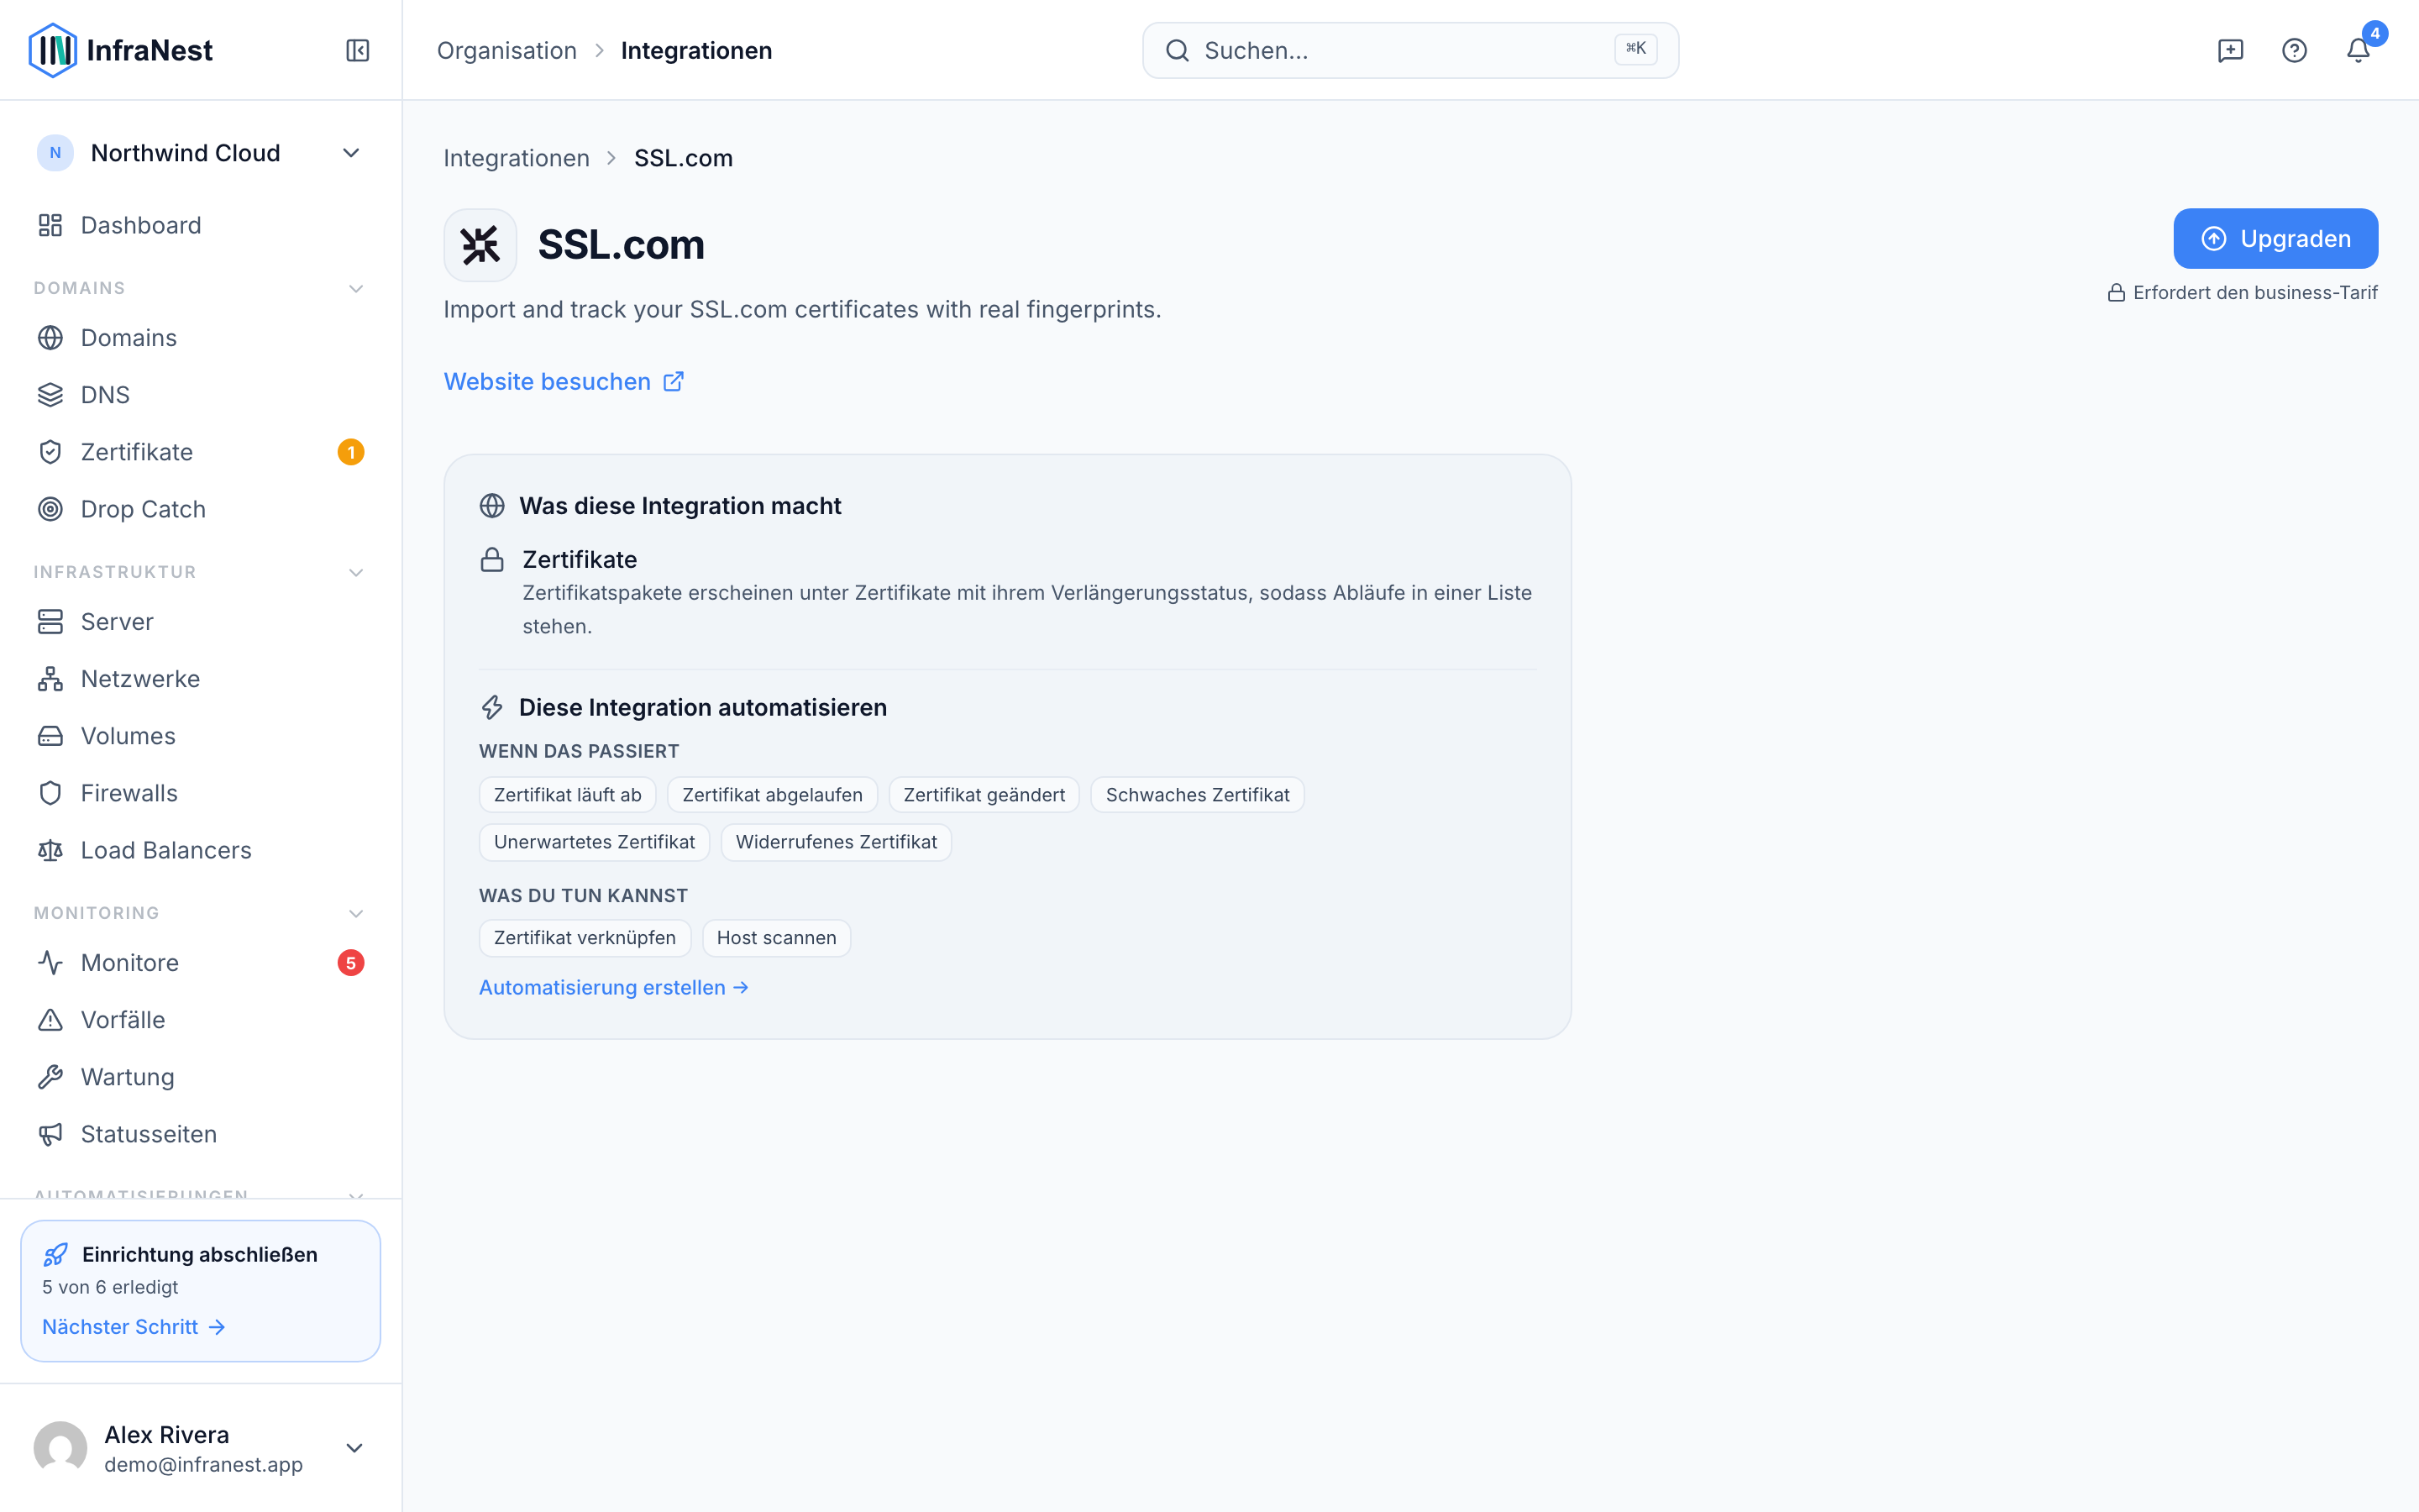Click the Schwaches Zertifikat chip
This screenshot has width=2419, height=1512.
pos(1198,795)
